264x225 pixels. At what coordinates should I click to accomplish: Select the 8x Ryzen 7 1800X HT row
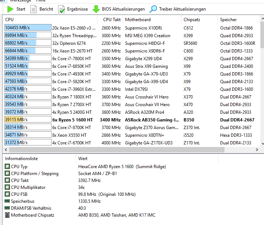(131, 97)
